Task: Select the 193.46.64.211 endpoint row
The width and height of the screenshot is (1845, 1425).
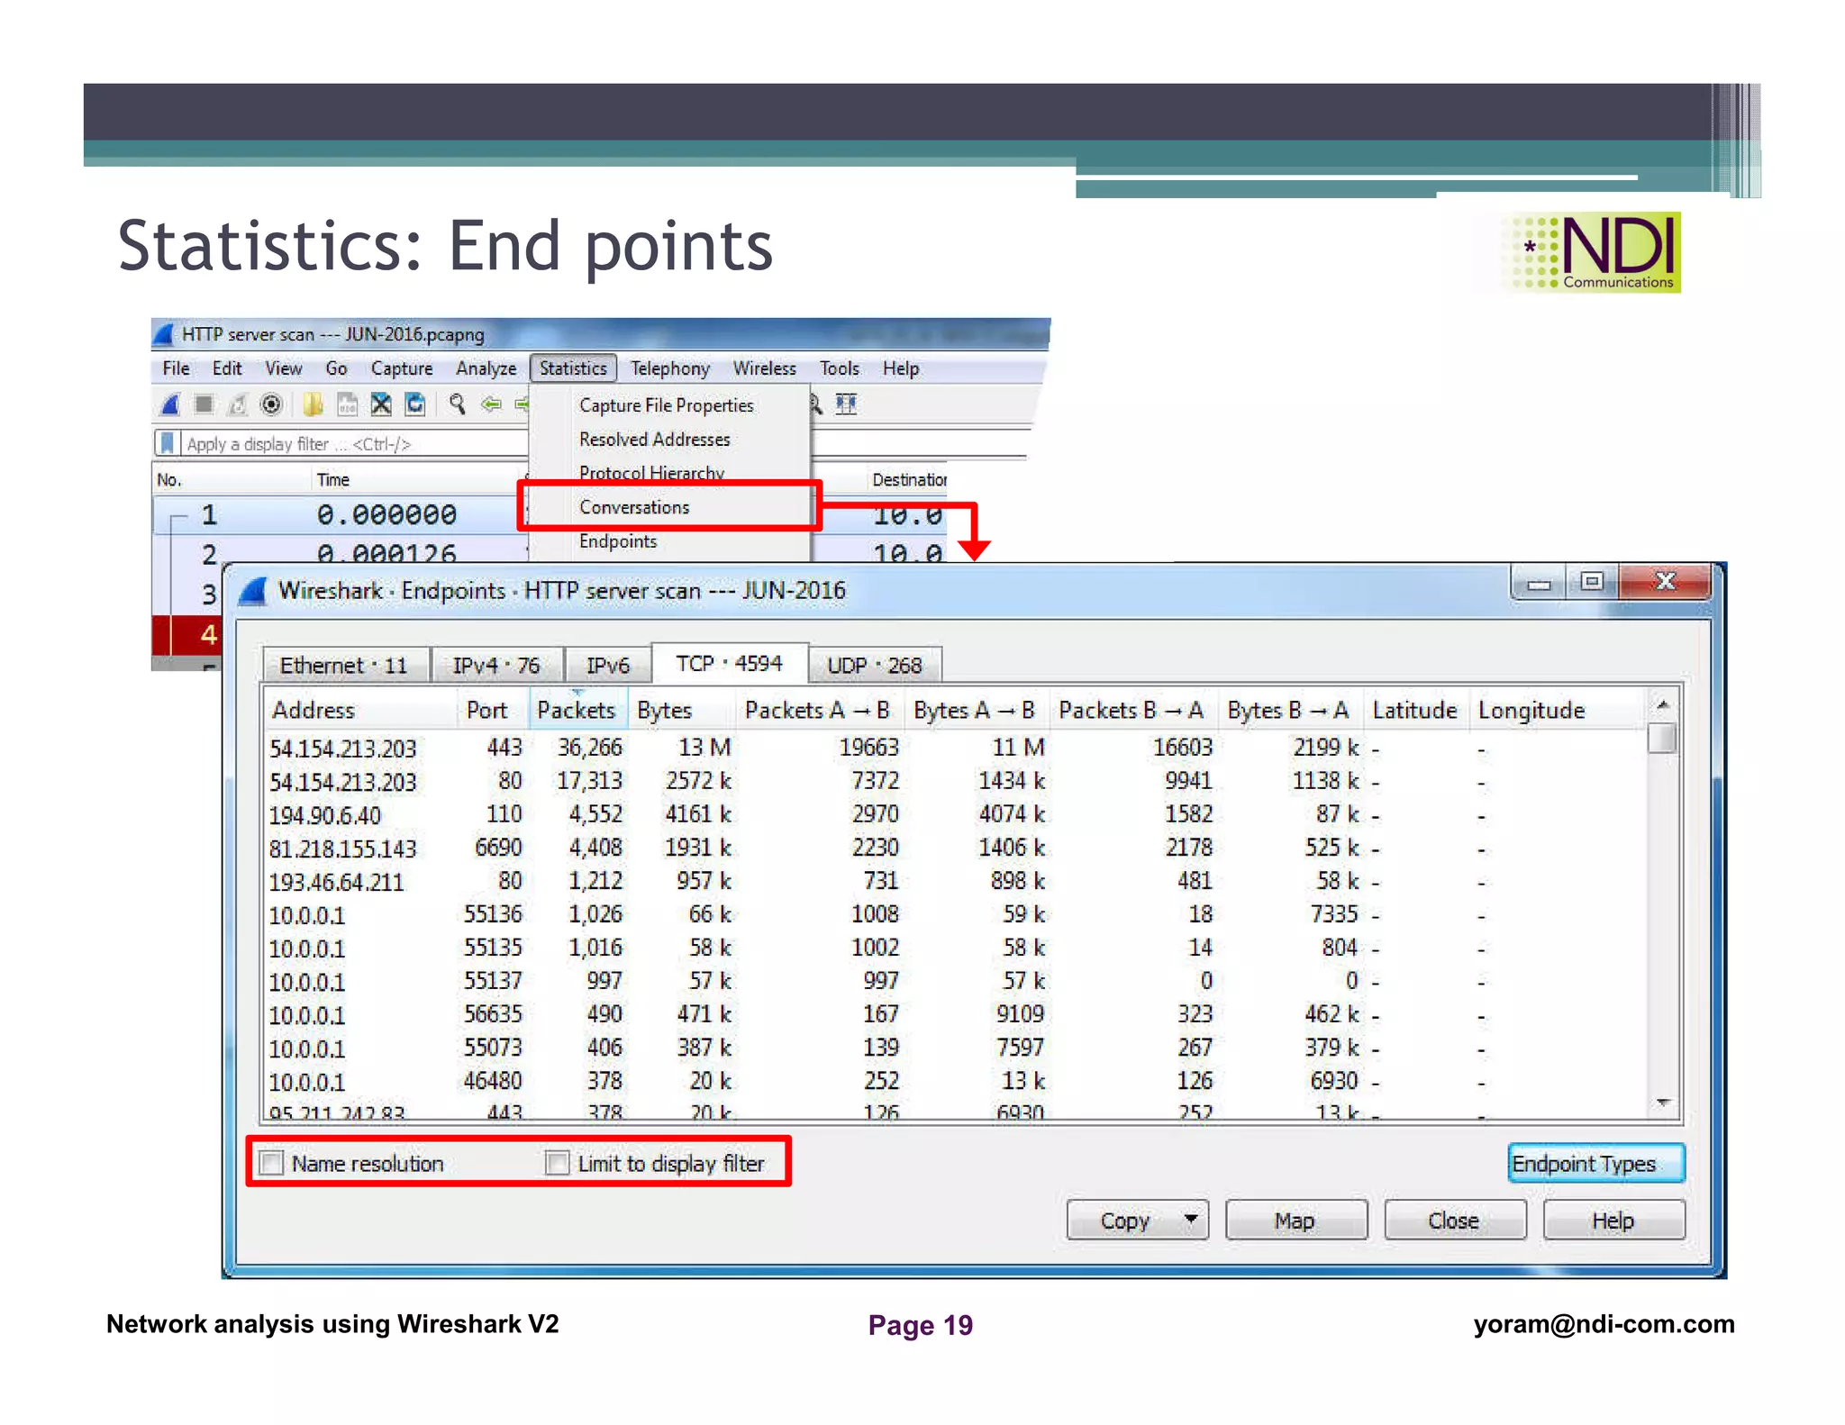Action: pos(955,882)
